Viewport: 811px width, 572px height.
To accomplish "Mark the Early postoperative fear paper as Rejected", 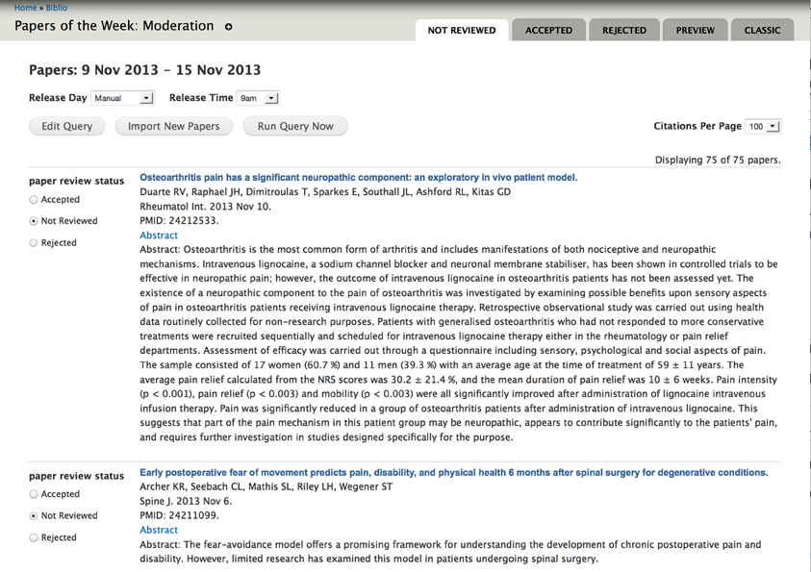I will coord(34,538).
